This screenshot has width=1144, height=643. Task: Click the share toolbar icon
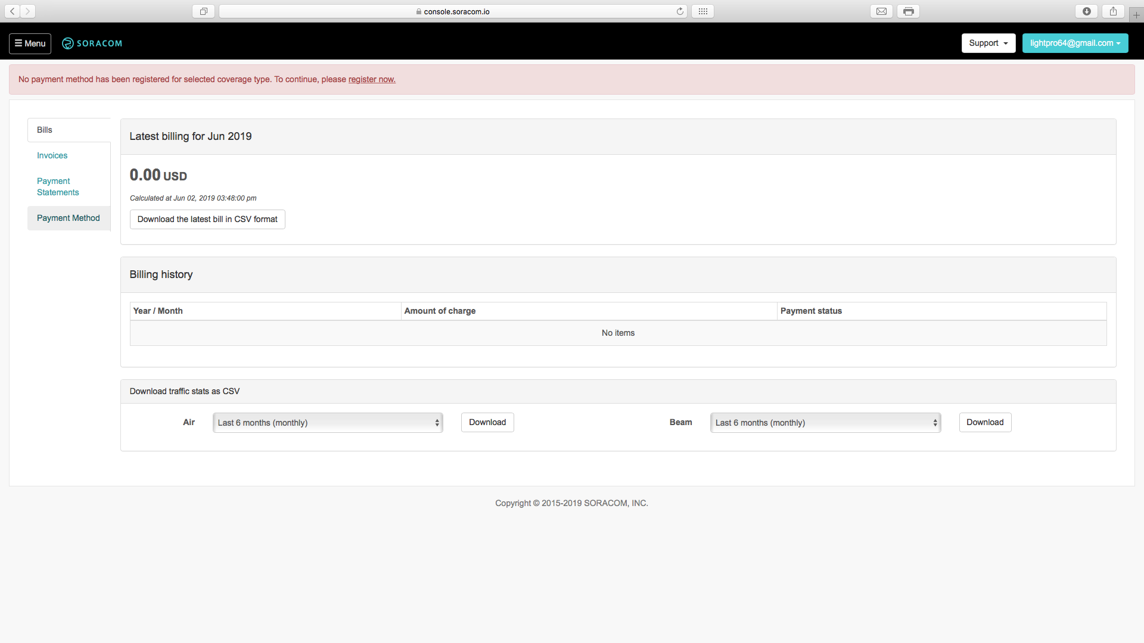pyautogui.click(x=1113, y=11)
